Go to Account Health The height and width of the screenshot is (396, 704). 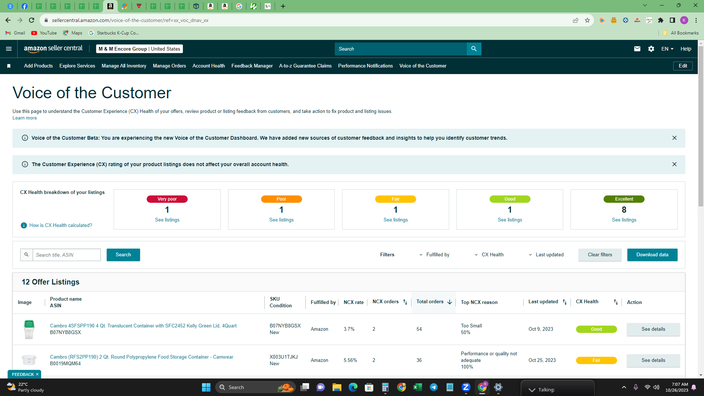click(209, 66)
